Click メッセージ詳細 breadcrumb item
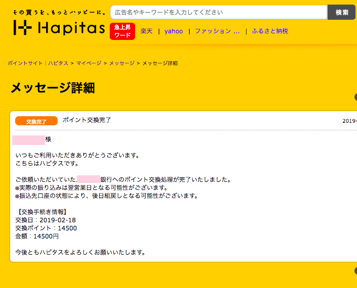Screen dimensions: 357x288 160,63
